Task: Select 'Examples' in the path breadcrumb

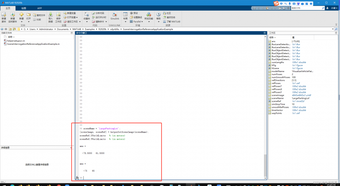Action: pyautogui.click(x=90, y=29)
